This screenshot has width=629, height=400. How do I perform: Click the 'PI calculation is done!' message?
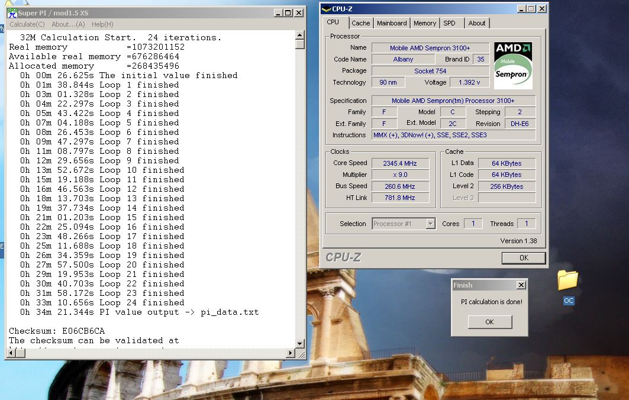pyautogui.click(x=491, y=302)
